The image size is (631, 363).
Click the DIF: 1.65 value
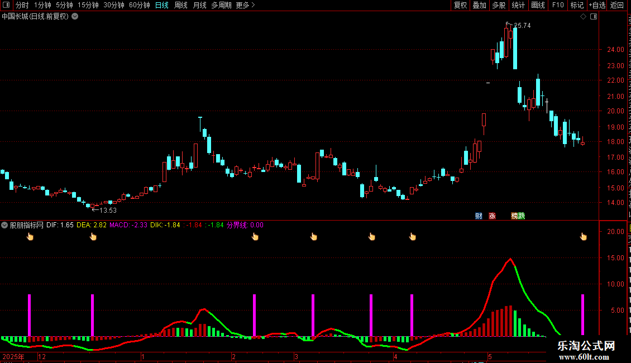60,225
